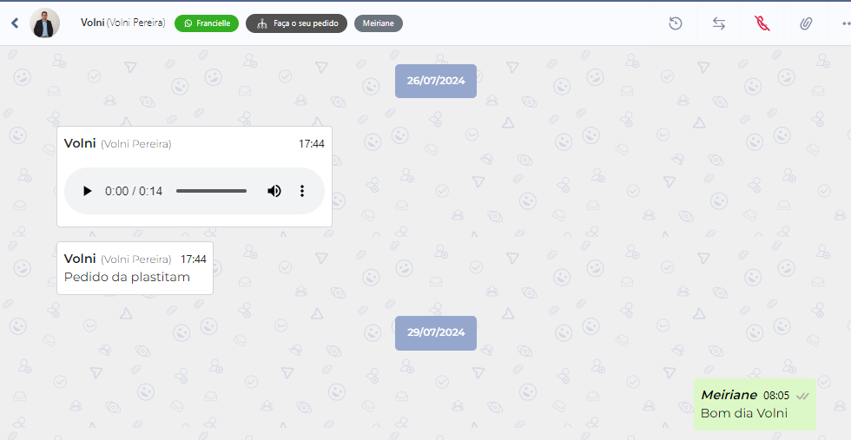Screen dimensions: 851x440
Task: Attach a file with the paperclip icon
Action: pos(806,23)
